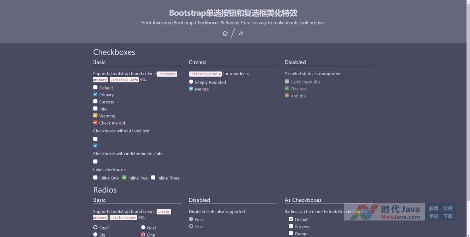The width and height of the screenshot is (470, 237).
Task: Uncheck the green Inline Two checkbox
Action: pyautogui.click(x=124, y=178)
